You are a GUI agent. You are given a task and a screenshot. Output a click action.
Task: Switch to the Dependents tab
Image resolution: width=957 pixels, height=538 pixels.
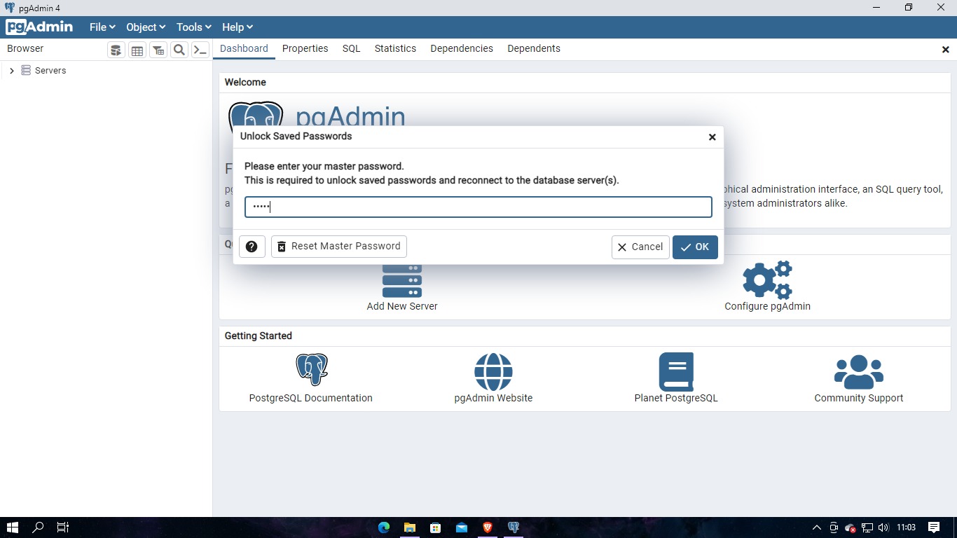coord(534,48)
